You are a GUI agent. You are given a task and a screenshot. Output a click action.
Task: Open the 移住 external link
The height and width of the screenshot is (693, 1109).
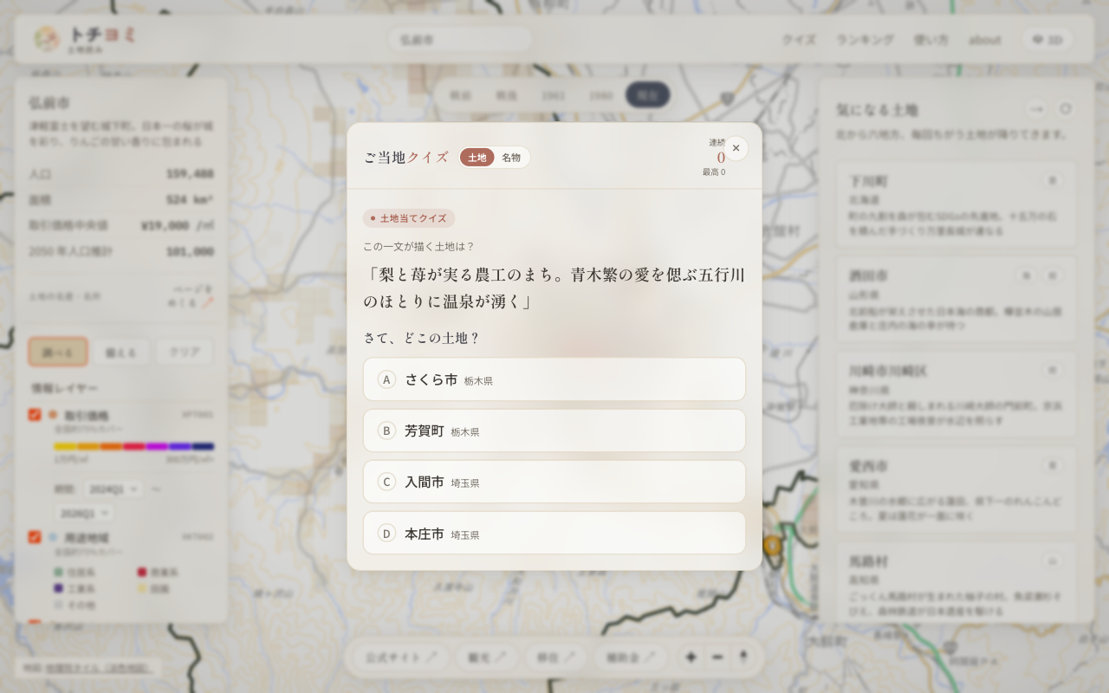(x=555, y=657)
